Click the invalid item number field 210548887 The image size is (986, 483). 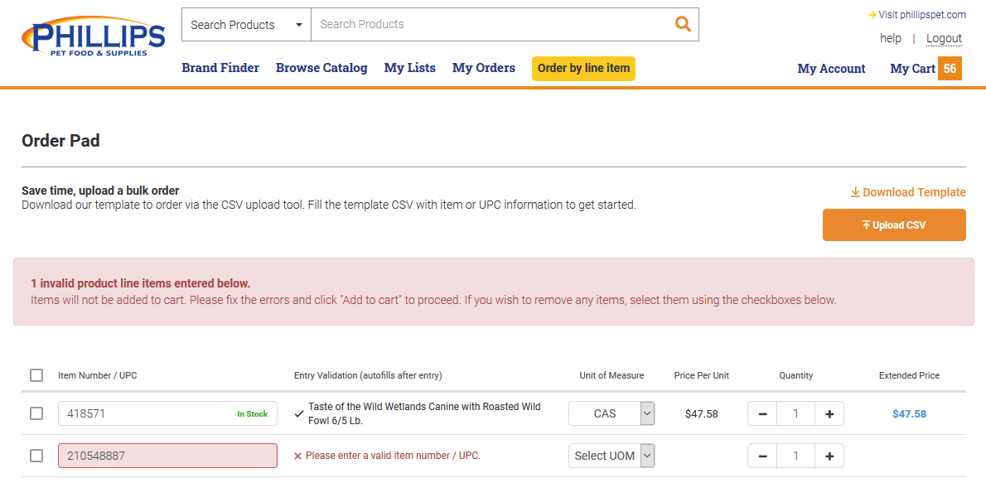[167, 456]
